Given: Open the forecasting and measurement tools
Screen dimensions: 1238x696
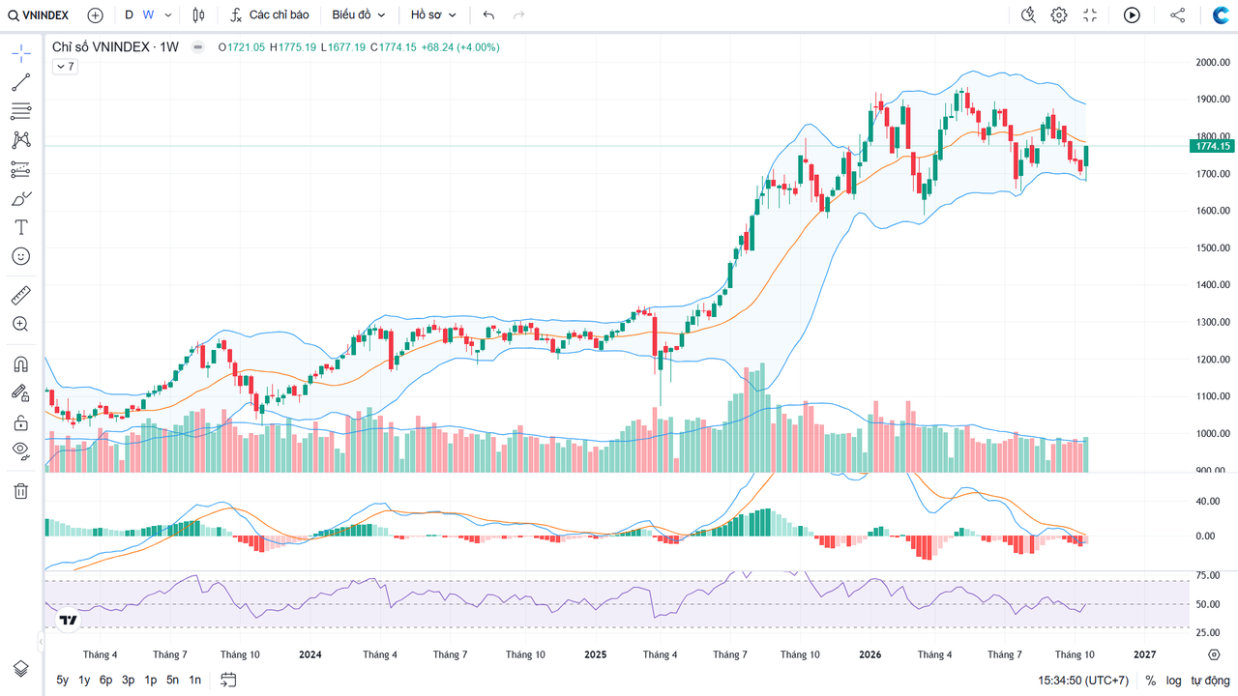Looking at the screenshot, I should (x=20, y=169).
